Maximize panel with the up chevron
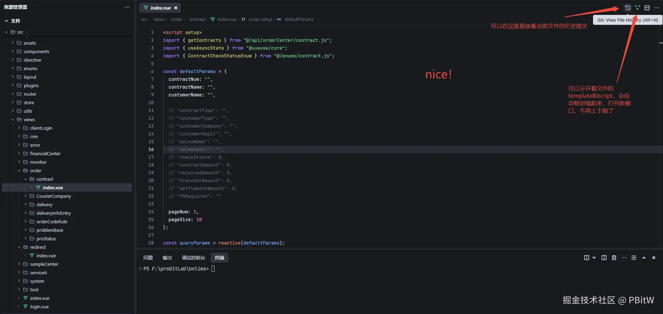 [x=644, y=258]
